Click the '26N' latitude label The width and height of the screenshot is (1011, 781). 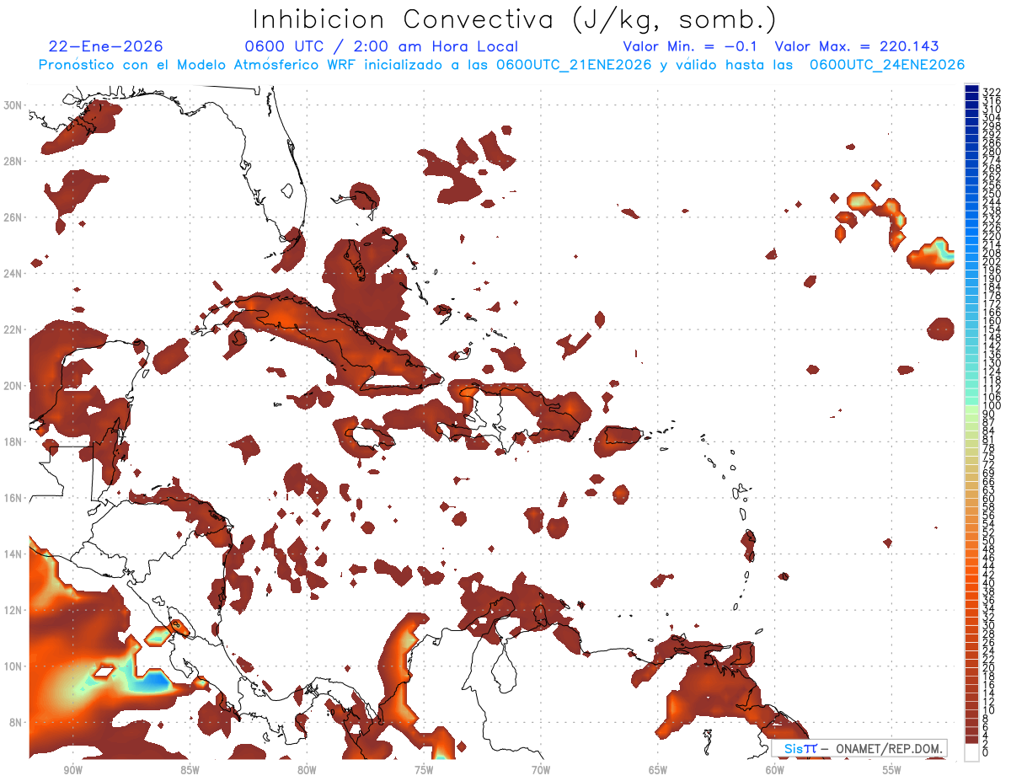tap(12, 217)
